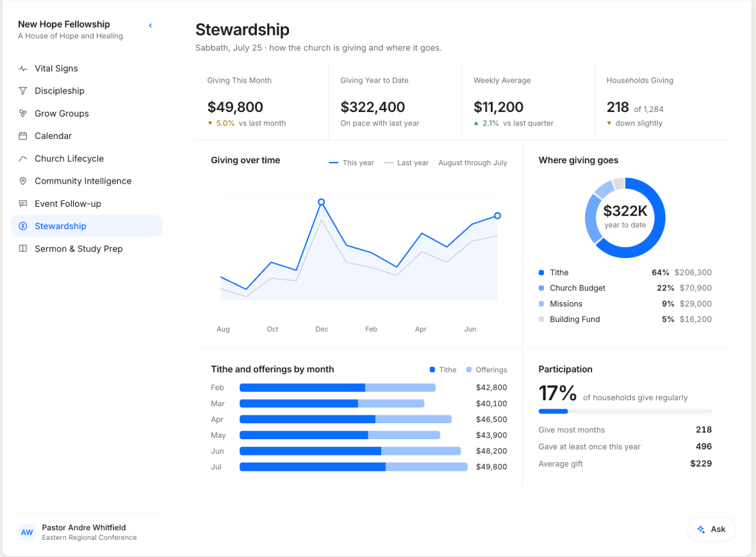Image resolution: width=756 pixels, height=557 pixels.
Task: Click the Stewardship page title
Action: (x=243, y=30)
